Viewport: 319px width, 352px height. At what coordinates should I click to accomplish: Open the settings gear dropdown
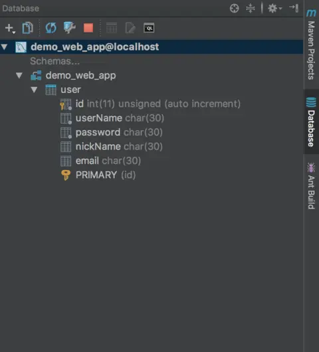click(x=274, y=9)
